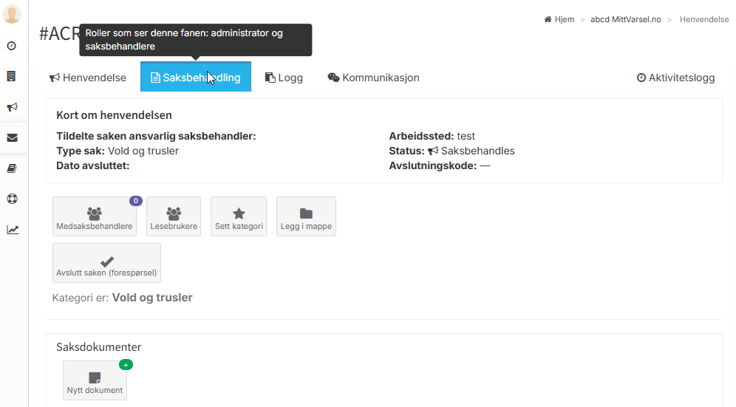Screen dimensions: 736x407
Task: Open the Aktivitetslogg tab
Action: 675,78
